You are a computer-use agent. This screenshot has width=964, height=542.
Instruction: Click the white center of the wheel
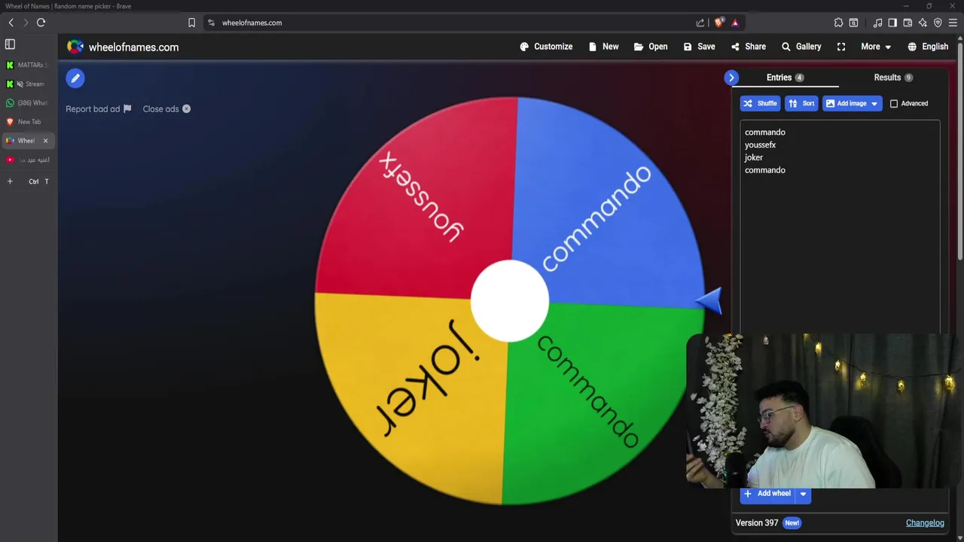[510, 301]
